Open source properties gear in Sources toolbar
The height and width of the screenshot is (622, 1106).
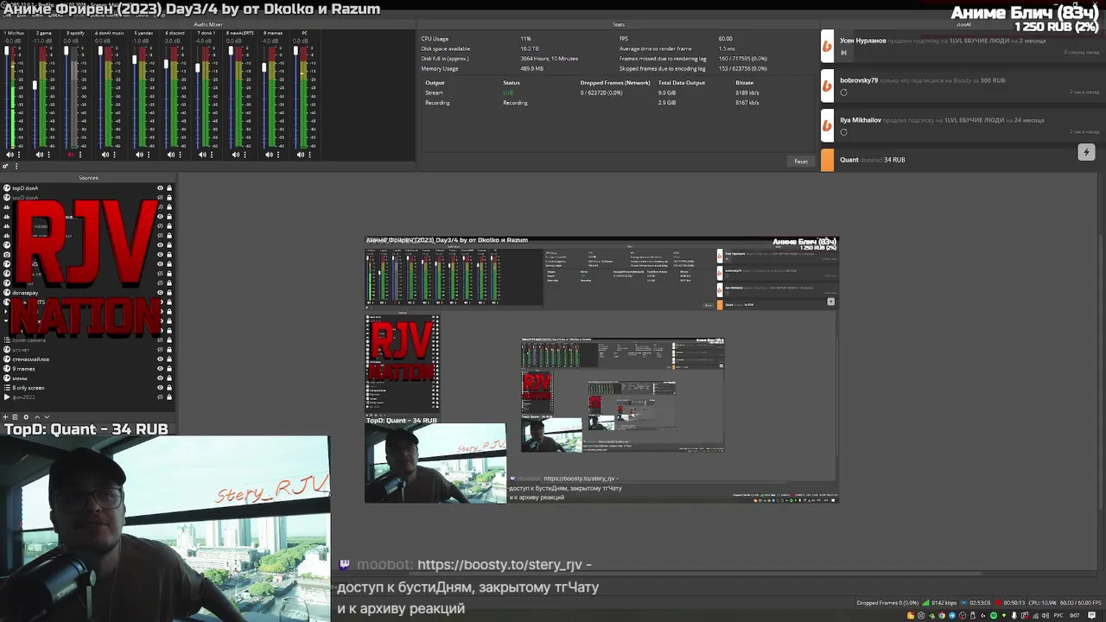(x=26, y=417)
